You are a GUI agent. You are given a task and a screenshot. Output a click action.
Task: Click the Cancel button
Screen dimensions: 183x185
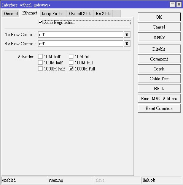[159, 27]
